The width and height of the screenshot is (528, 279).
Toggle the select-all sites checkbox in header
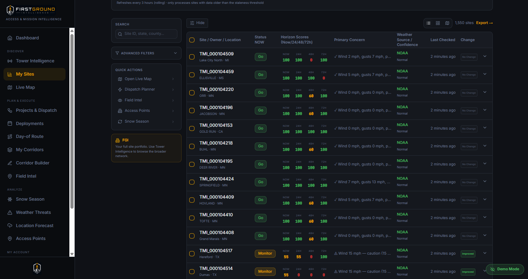(x=192, y=40)
